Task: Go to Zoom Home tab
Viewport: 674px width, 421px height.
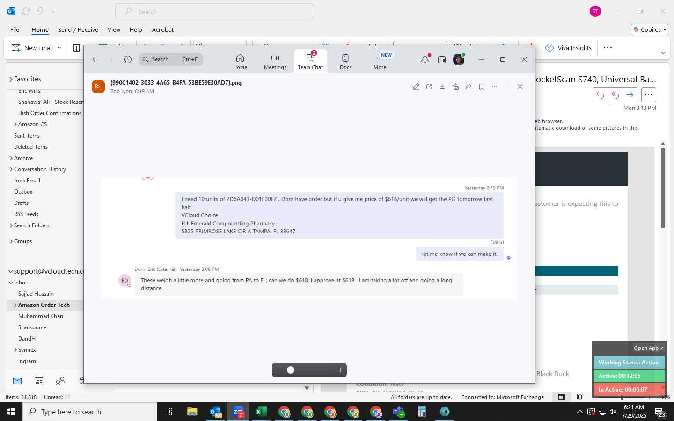Action: [x=240, y=62]
